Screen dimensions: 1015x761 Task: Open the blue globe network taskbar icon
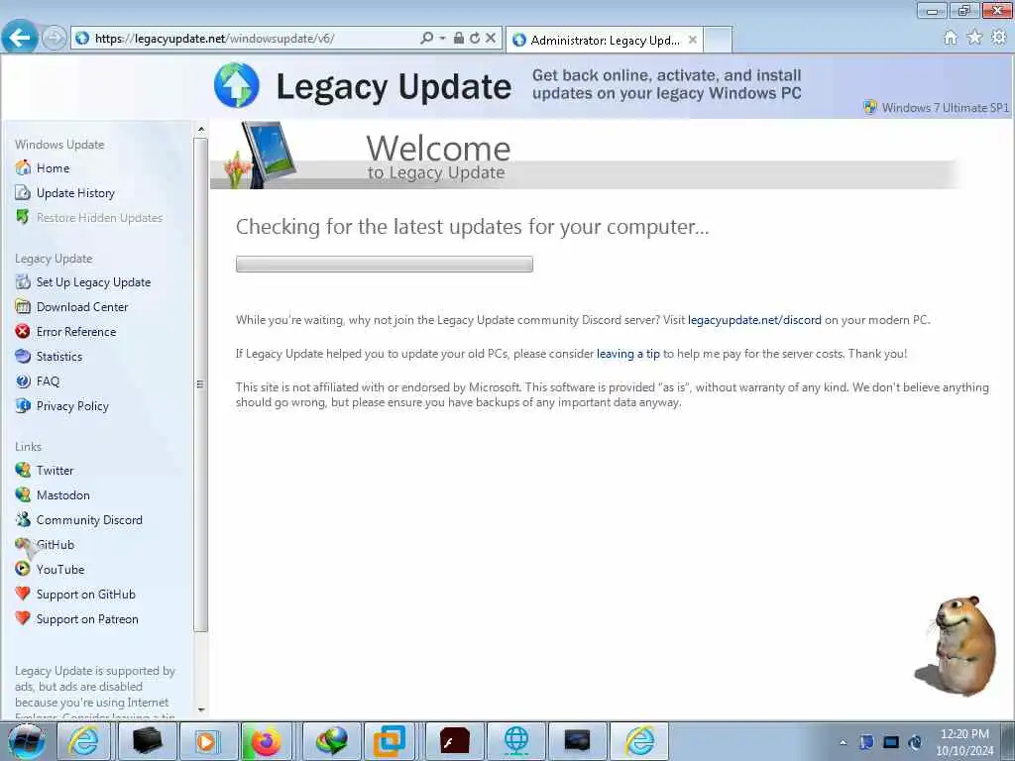click(x=515, y=741)
